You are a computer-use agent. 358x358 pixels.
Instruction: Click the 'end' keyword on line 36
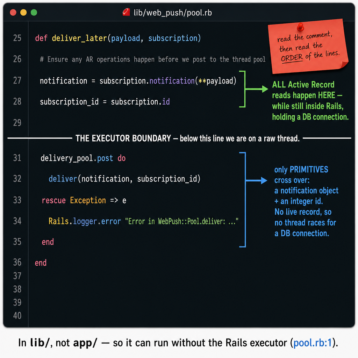tap(41, 263)
